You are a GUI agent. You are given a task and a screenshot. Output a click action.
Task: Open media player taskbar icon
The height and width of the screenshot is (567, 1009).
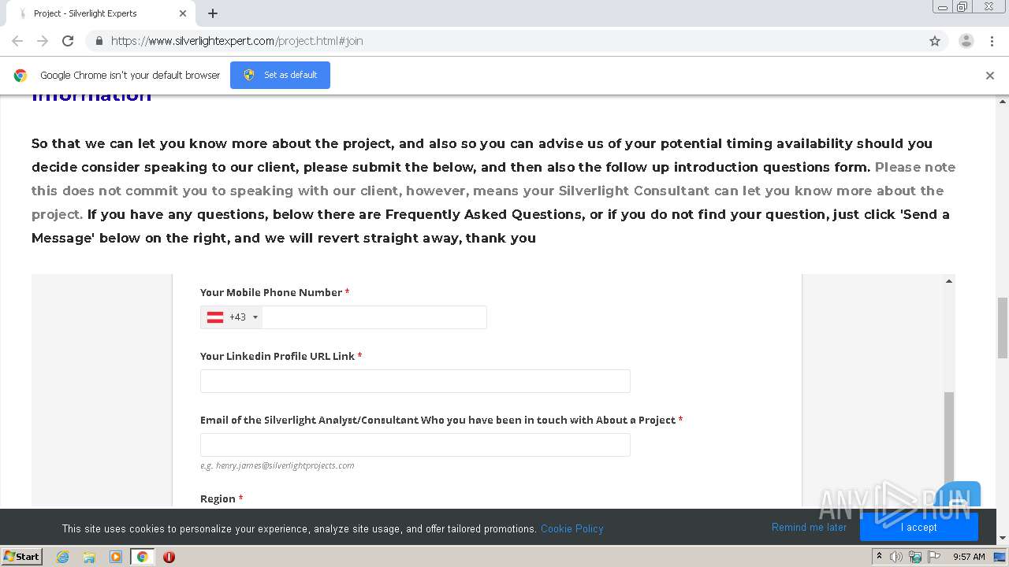tap(116, 557)
